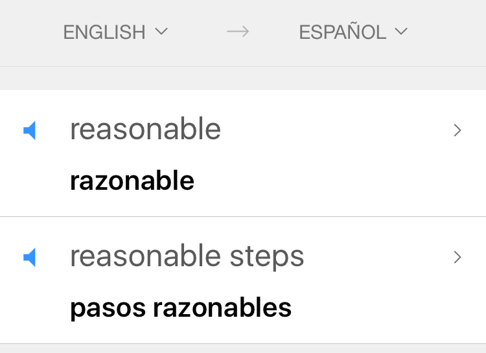Select the English word "reasonable"
486x353 pixels.
[145, 130]
